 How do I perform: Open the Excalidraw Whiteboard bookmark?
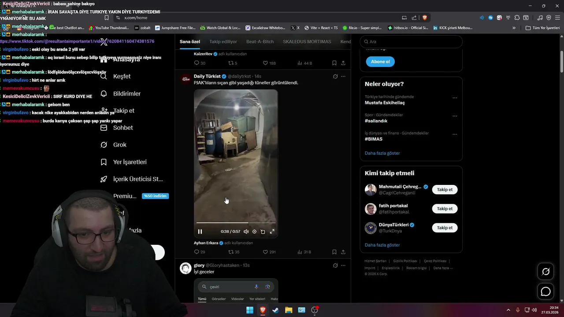[265, 28]
